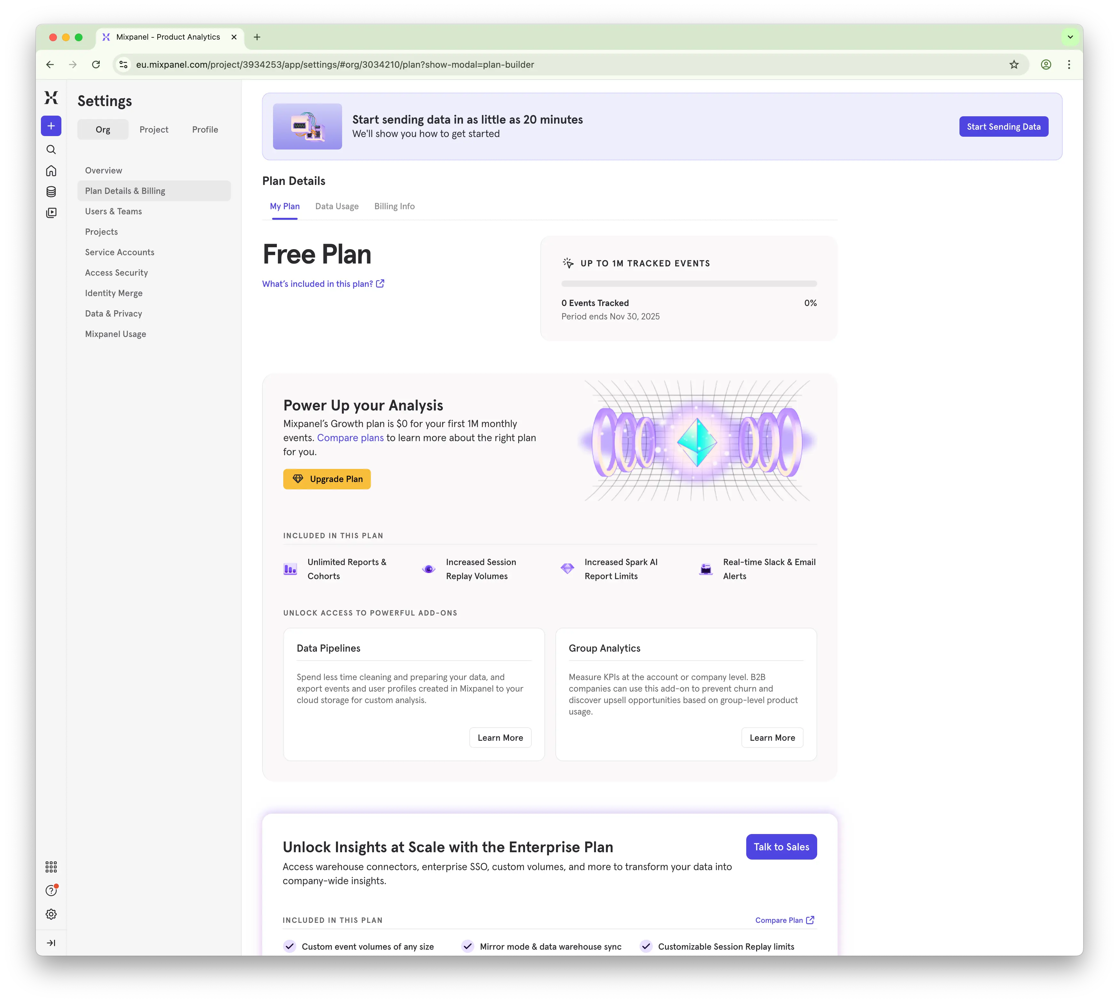Image resolution: width=1119 pixels, height=1003 pixels.
Task: Open Identity Merge settings
Action: point(154,293)
